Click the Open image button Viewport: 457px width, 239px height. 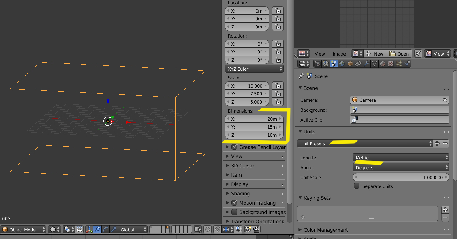400,53
